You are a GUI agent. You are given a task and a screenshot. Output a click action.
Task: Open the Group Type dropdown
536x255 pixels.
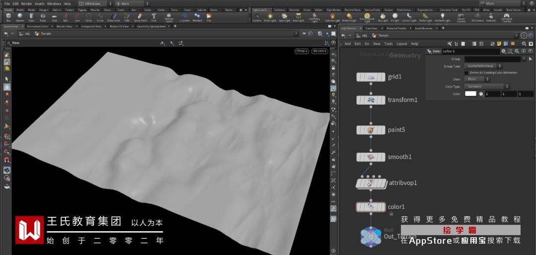pos(483,66)
